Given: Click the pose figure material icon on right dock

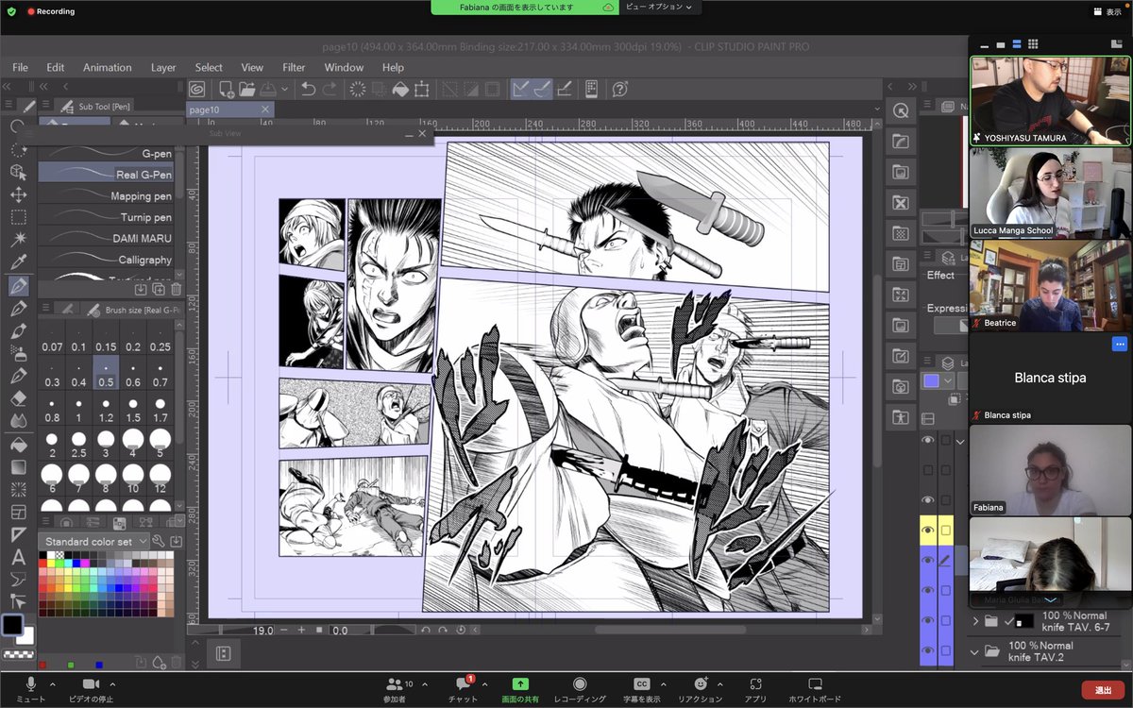Looking at the screenshot, I should point(901,416).
